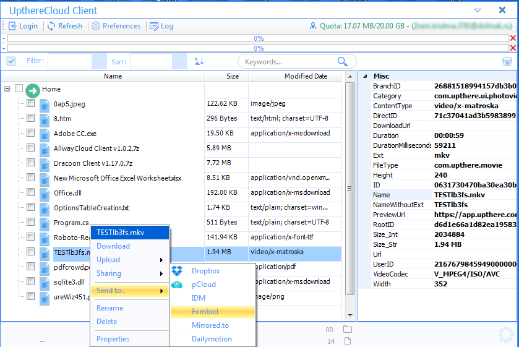Click the file count icon in status bar
The height and width of the screenshot is (347, 519).
(x=348, y=341)
